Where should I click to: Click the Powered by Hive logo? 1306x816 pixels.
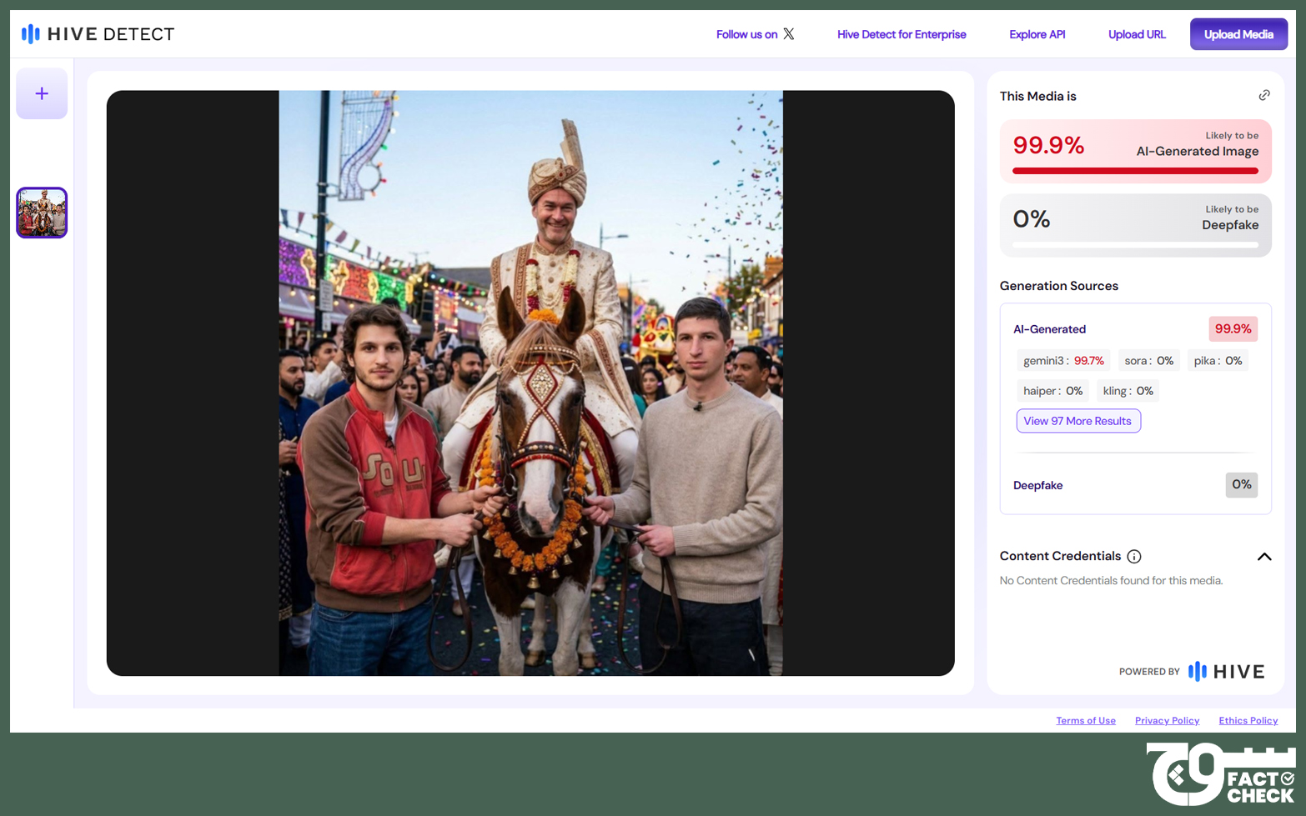pyautogui.click(x=1226, y=671)
